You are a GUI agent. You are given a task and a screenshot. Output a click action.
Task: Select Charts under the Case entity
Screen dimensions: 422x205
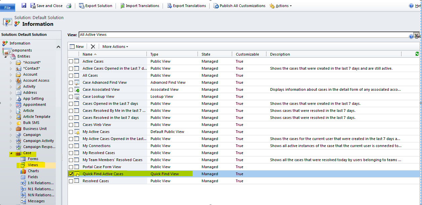33,171
